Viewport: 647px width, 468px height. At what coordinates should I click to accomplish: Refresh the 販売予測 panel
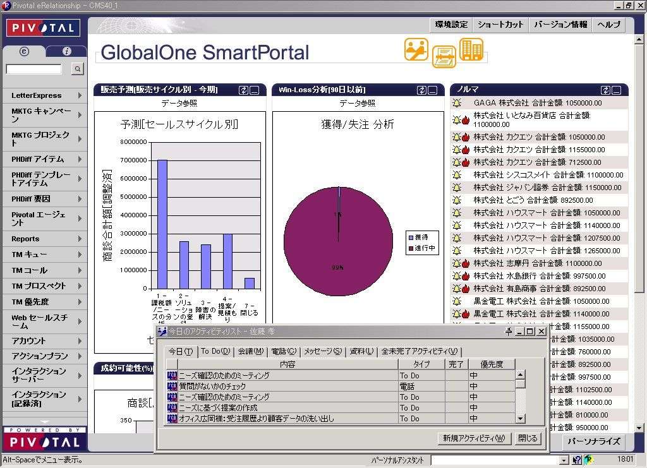pyautogui.click(x=243, y=90)
